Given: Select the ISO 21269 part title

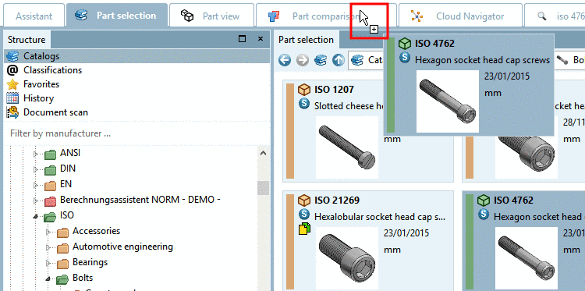Looking at the screenshot, I should 337,201.
